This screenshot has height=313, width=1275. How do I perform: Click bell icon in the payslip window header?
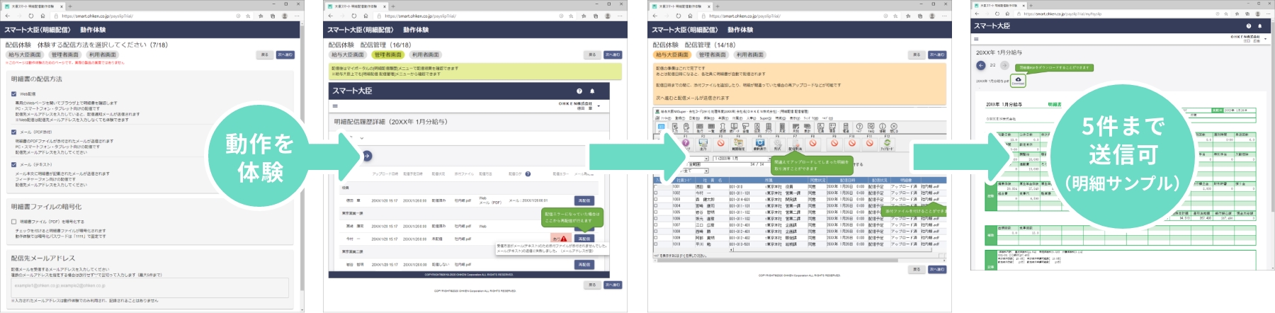pyautogui.click(x=1260, y=25)
